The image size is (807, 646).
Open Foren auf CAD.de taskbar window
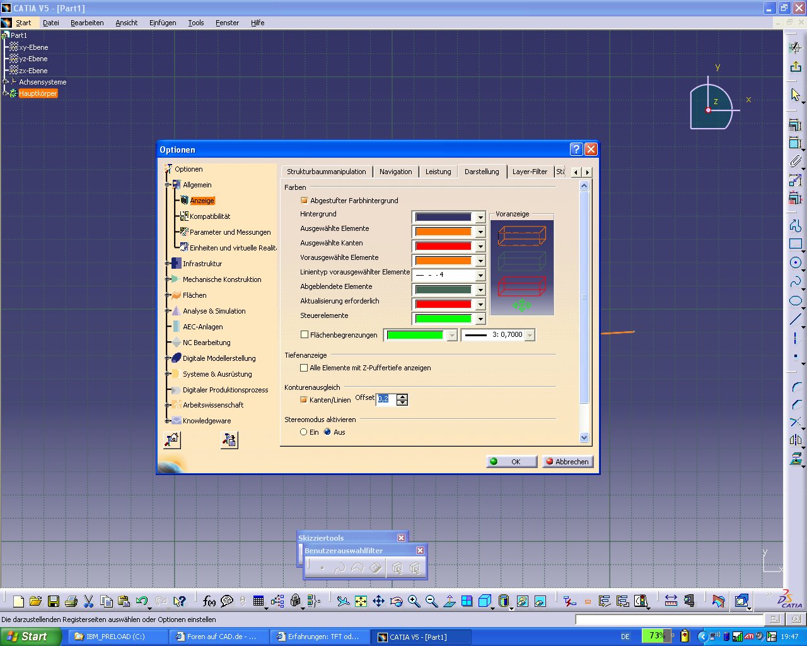point(218,637)
